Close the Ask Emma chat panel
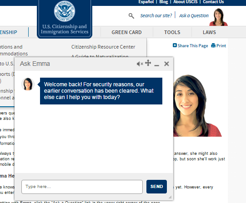The image size is (246, 203). coord(166,64)
